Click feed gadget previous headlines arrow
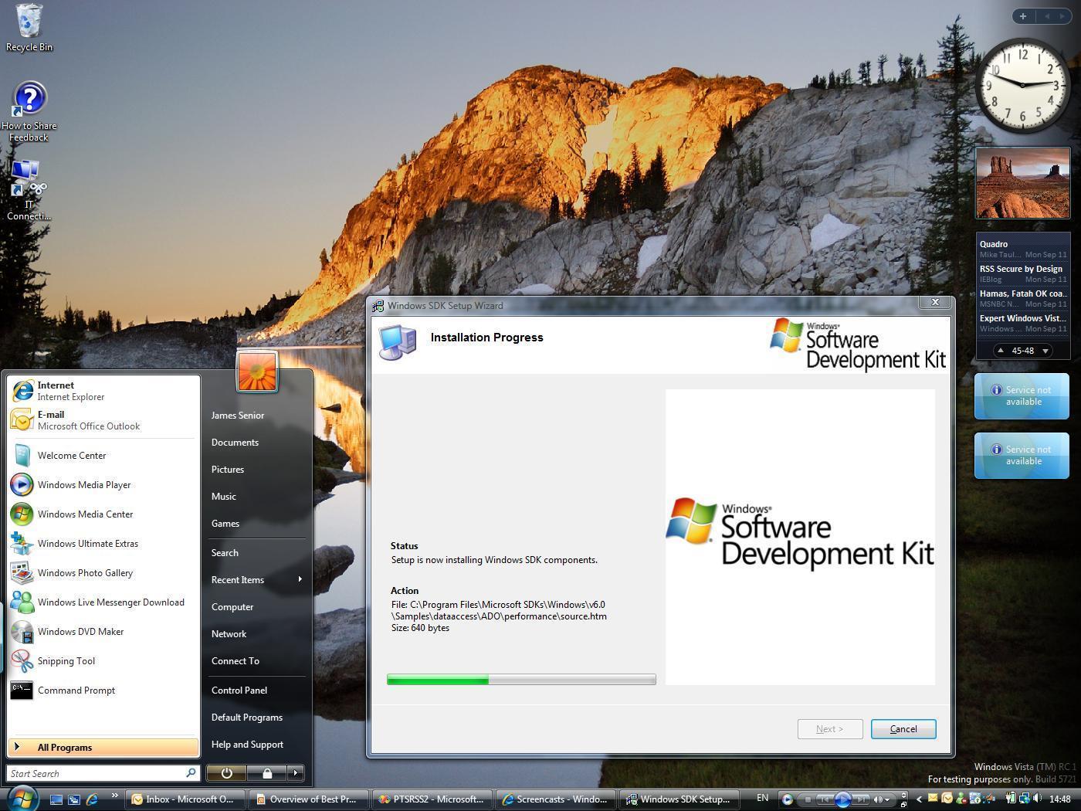 [x=1001, y=351]
